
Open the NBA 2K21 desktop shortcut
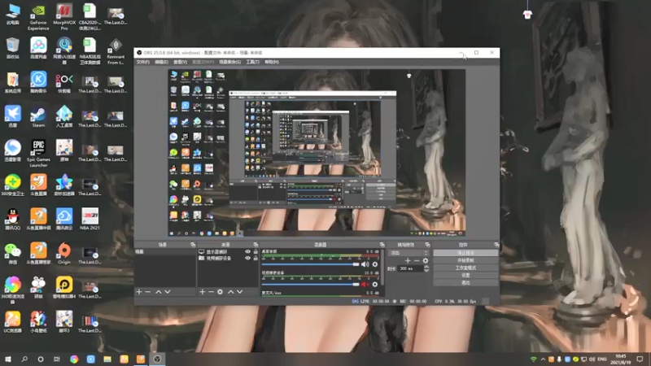[90, 219]
